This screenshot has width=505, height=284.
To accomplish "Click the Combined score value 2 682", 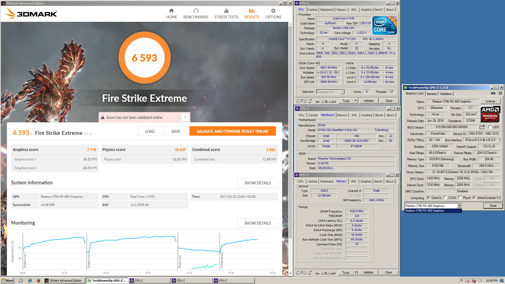I will click(271, 150).
